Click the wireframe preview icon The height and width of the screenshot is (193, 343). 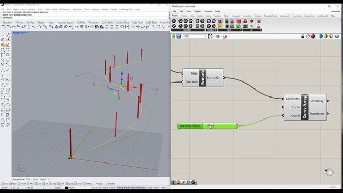[308, 36]
